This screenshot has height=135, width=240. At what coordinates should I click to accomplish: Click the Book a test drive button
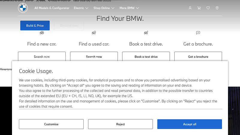pyautogui.click(x=146, y=56)
